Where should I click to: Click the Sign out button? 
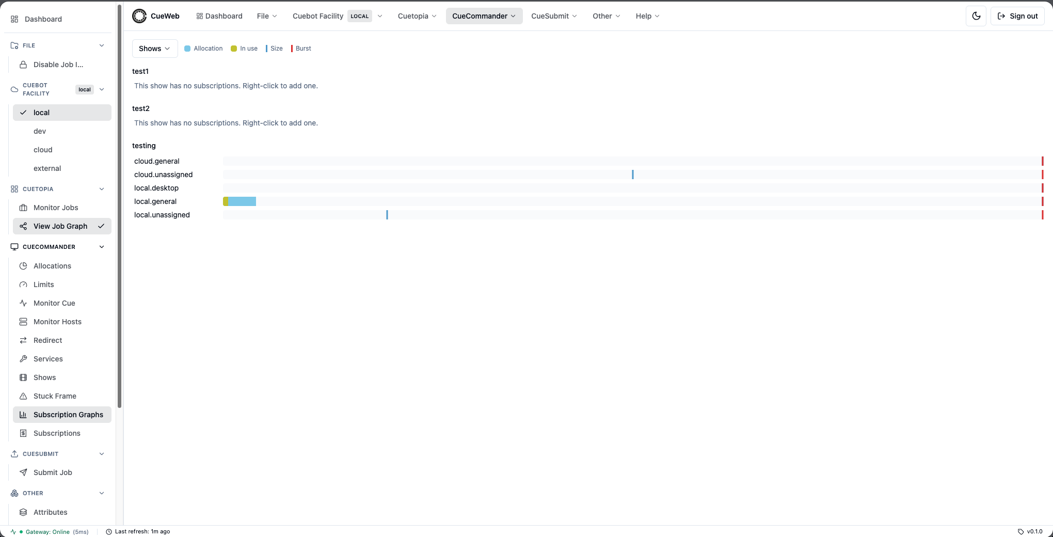coord(1017,16)
